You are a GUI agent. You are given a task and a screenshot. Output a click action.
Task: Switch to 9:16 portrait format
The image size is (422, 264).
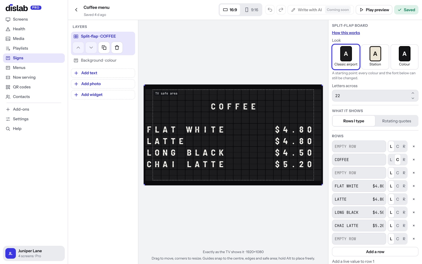click(251, 10)
